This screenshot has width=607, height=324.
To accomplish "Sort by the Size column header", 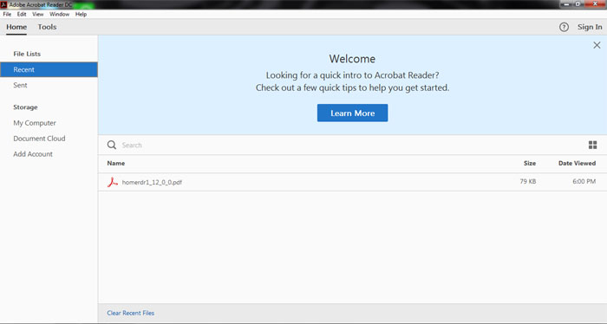I will (530, 163).
